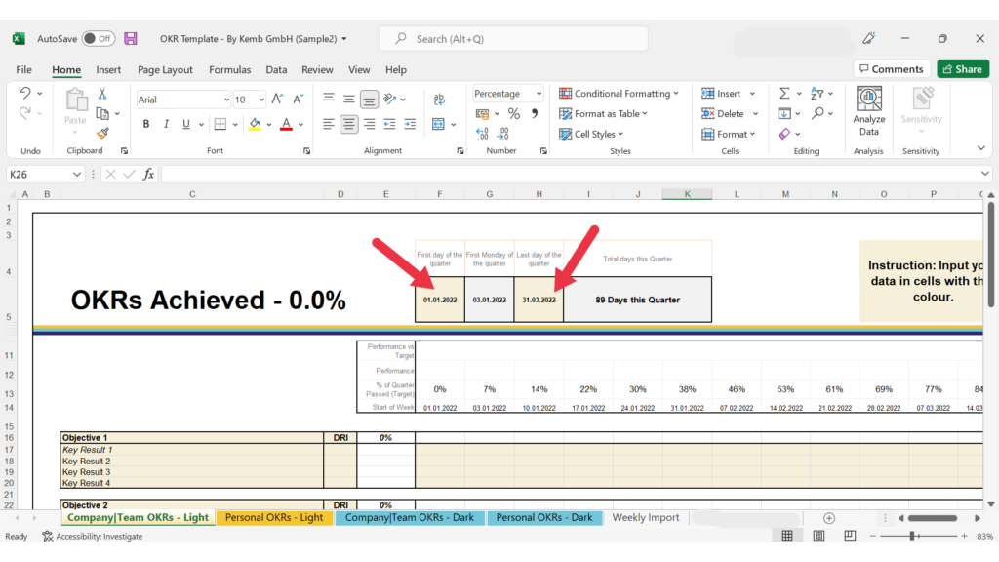Expand Format as Table menu
Image resolution: width=999 pixels, height=562 pixels.
pos(603,114)
